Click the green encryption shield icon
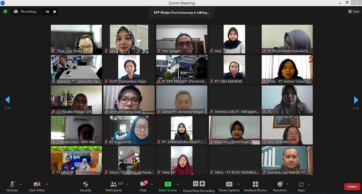The image size is (362, 194). tap(5, 11)
